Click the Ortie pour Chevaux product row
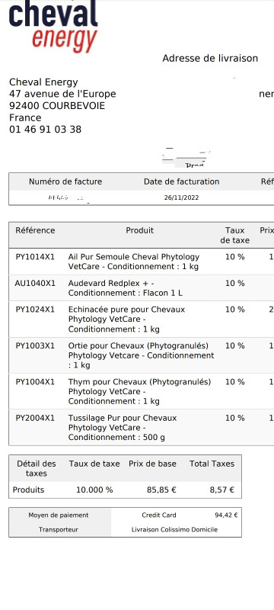 [142, 355]
